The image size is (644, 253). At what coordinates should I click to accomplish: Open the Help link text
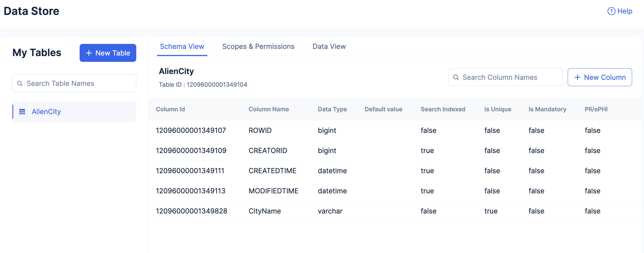(625, 11)
